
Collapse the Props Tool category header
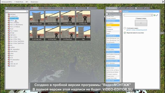coord(113,81)
